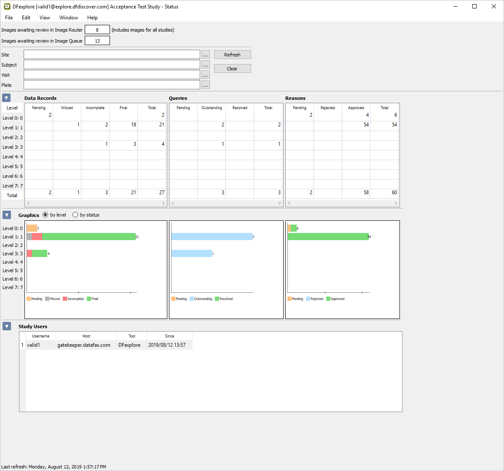Collapse the Study Users section triangle
The height and width of the screenshot is (471, 504).
[x=6, y=326]
